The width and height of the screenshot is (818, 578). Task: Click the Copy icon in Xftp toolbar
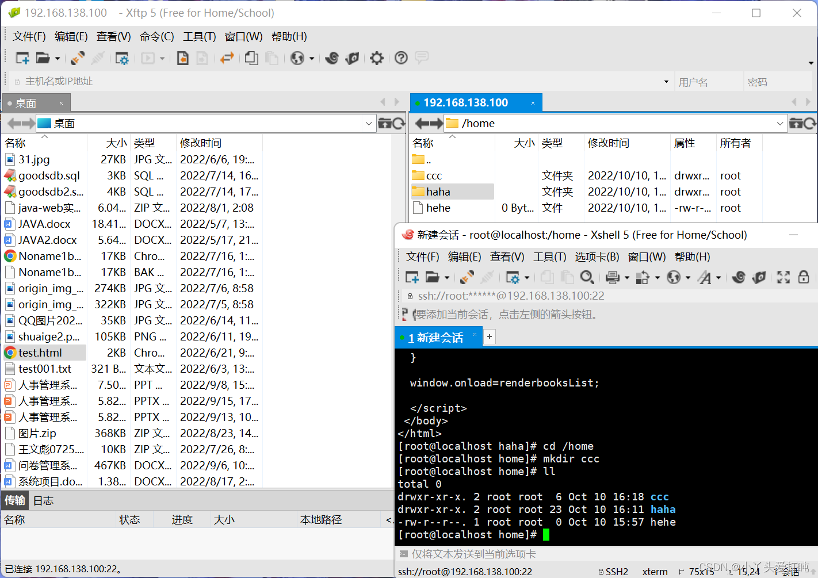(251, 58)
